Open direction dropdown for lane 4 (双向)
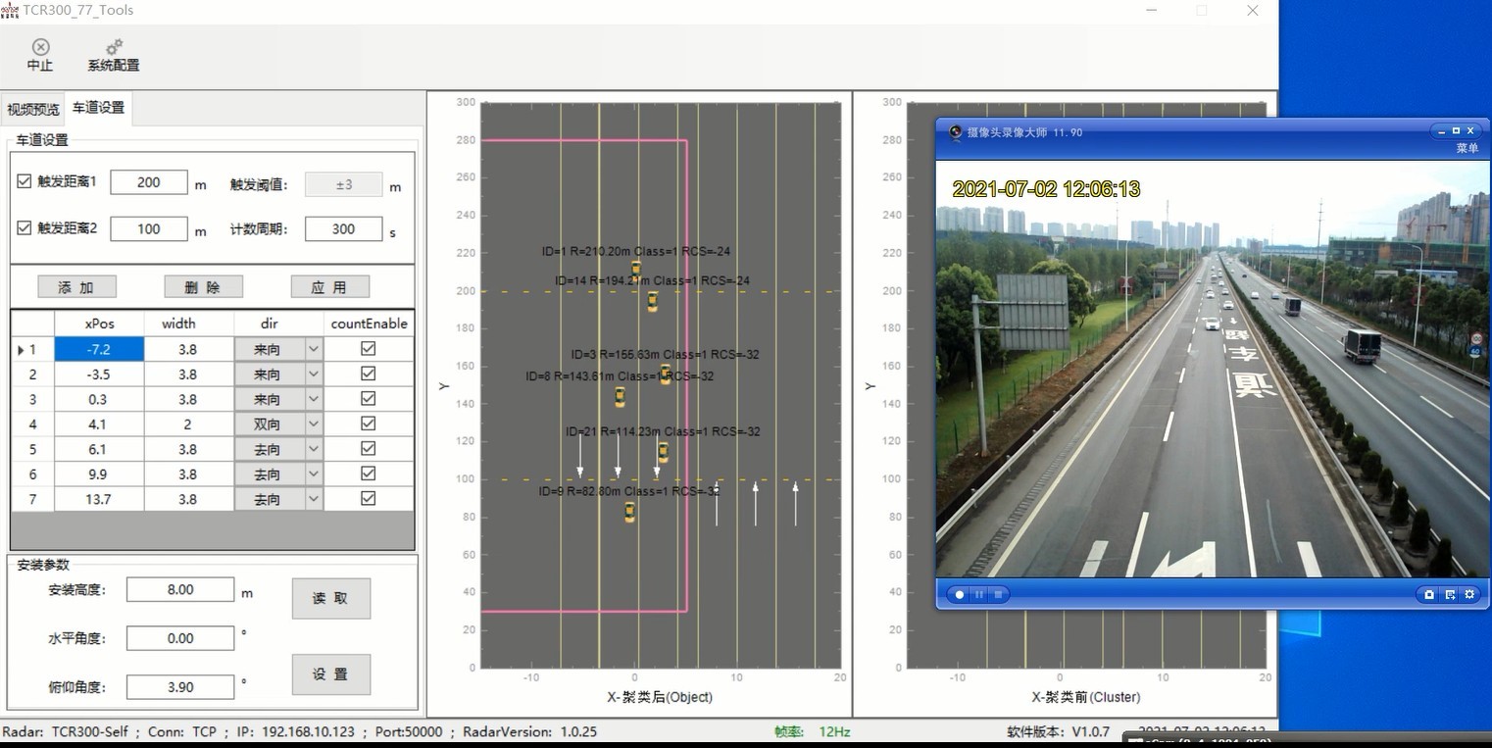Image resolution: width=1492 pixels, height=748 pixels. coord(314,424)
